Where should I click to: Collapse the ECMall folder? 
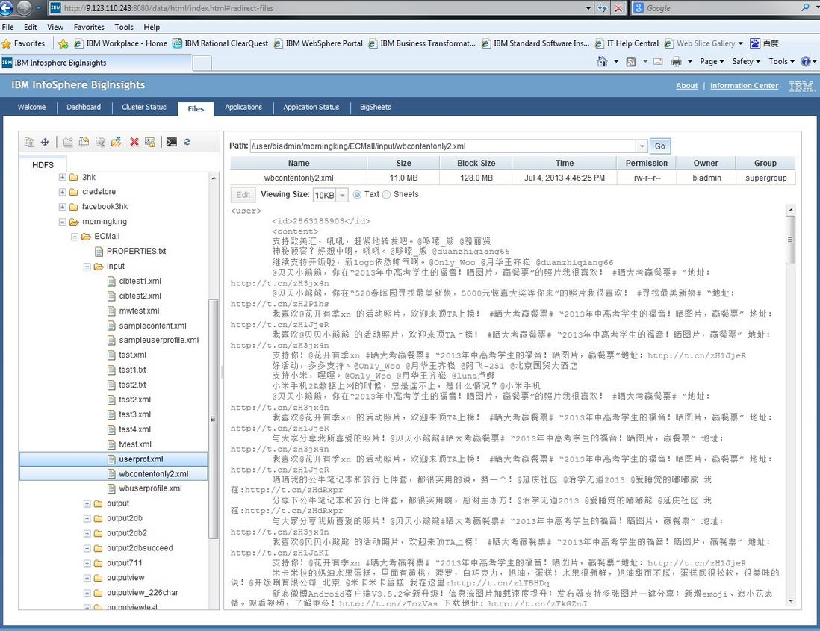(74, 236)
